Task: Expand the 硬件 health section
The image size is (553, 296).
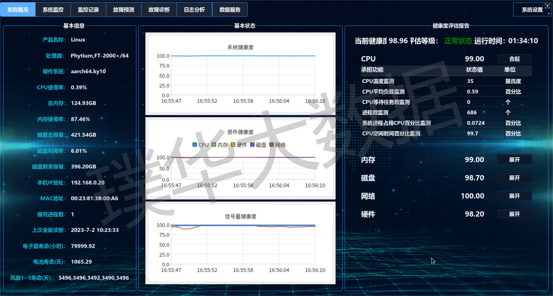Action: [x=514, y=214]
